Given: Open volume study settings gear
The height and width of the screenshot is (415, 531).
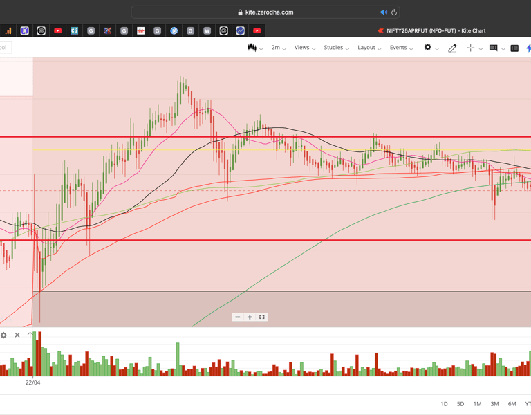Looking at the screenshot, I should coord(3,335).
